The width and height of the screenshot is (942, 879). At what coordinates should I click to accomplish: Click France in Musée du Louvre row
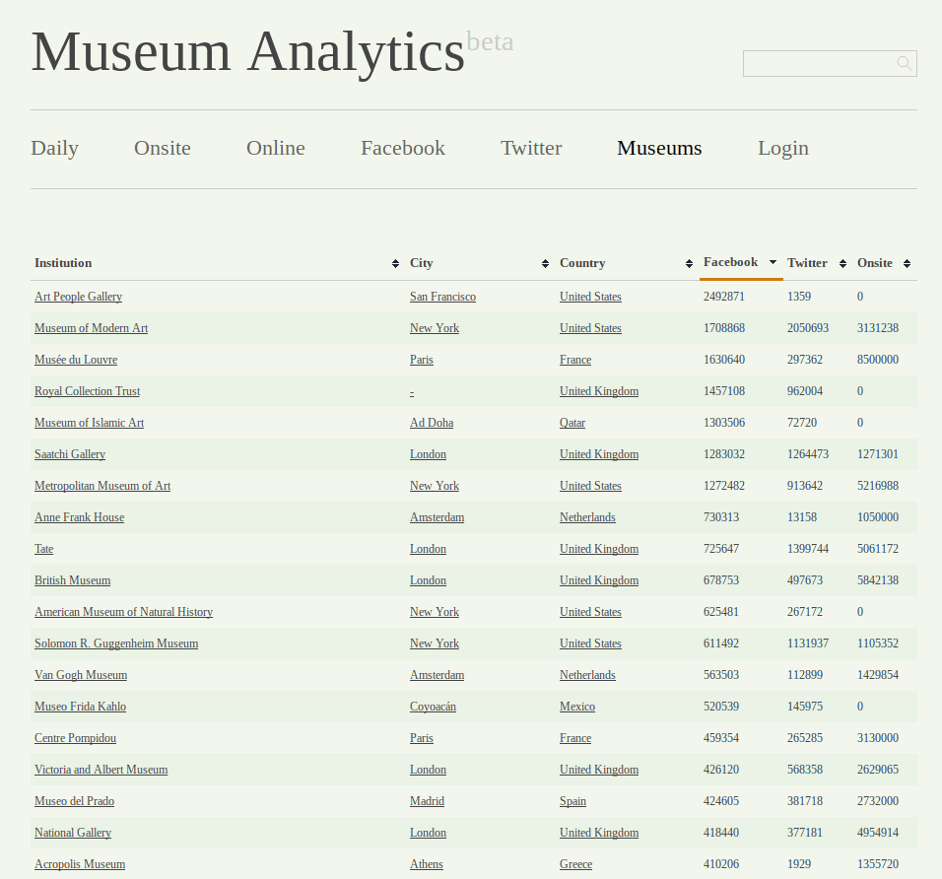pyautogui.click(x=574, y=360)
